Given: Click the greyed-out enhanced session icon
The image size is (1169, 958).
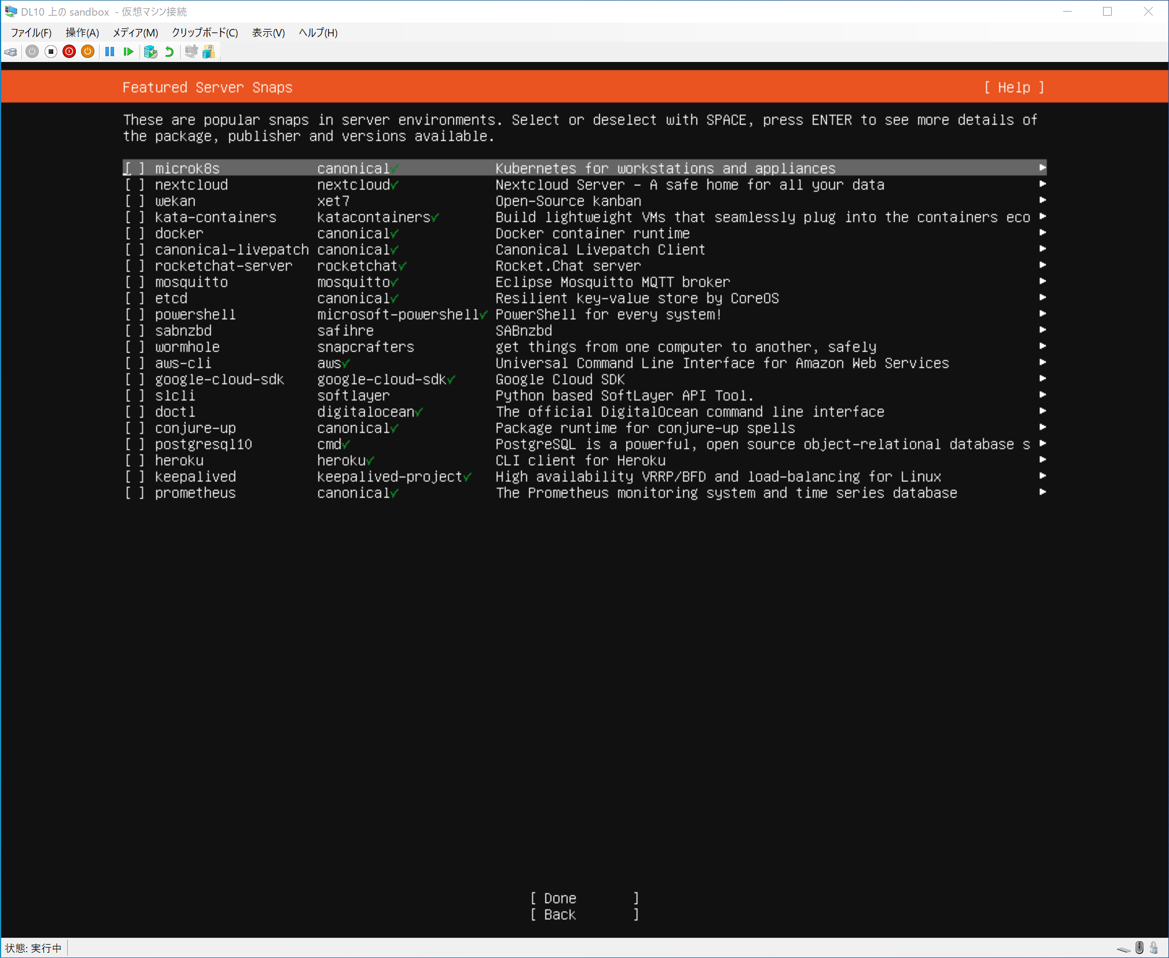Looking at the screenshot, I should [191, 52].
